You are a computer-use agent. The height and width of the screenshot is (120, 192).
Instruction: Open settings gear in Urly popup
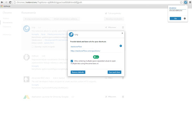coord(185,19)
